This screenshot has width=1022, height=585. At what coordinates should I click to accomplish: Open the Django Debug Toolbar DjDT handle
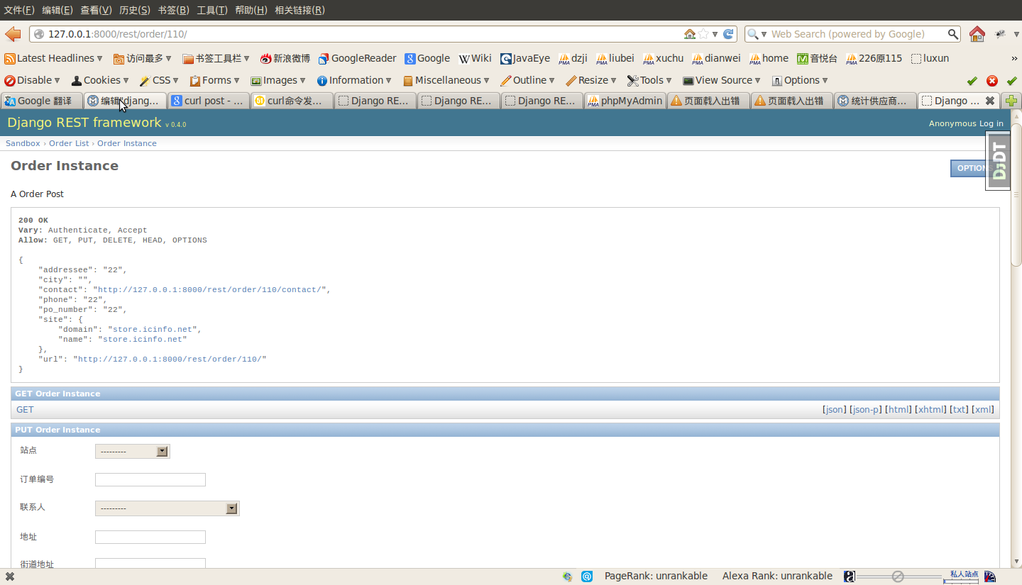coord(999,161)
